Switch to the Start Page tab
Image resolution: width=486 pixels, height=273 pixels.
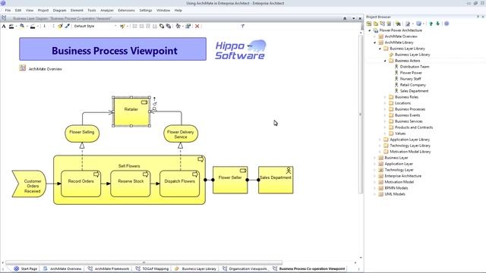[x=25, y=268]
